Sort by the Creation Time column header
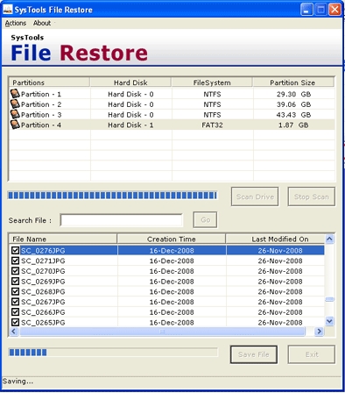The width and height of the screenshot is (345, 393). click(x=172, y=239)
